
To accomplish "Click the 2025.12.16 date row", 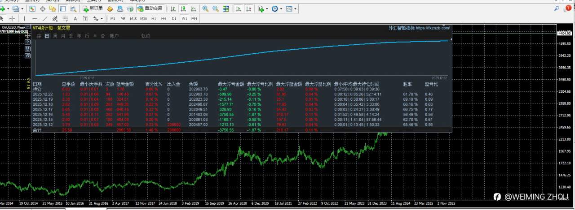I will (242, 114).
